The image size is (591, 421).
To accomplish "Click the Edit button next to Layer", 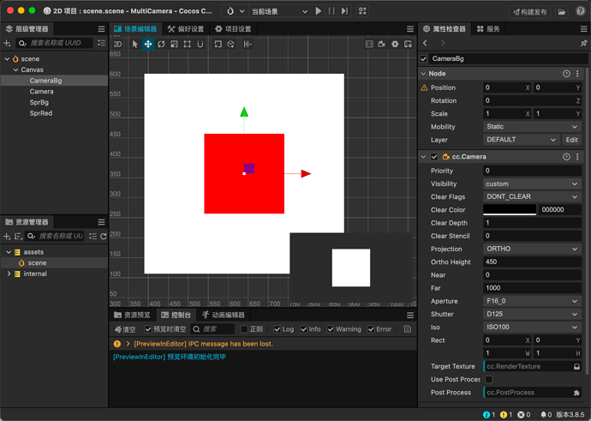I will 571,140.
